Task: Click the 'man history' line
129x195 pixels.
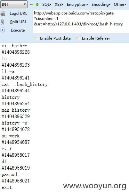Action: click(x=16, y=110)
